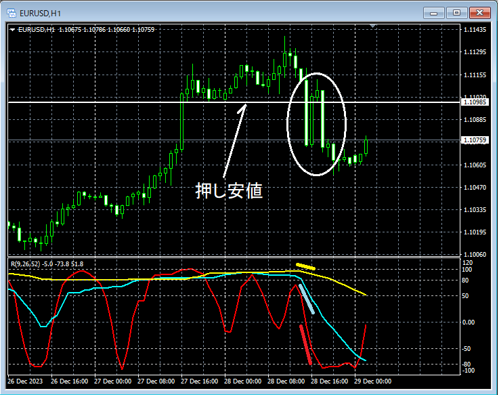Click the time axis label 26 Dec 2023

(x=25, y=381)
